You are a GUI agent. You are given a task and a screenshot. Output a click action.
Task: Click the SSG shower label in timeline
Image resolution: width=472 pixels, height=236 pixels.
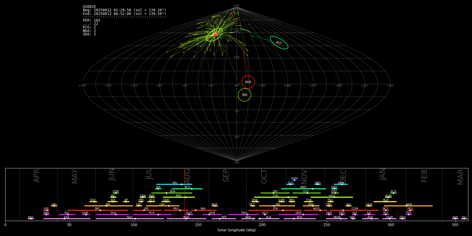click(113, 213)
